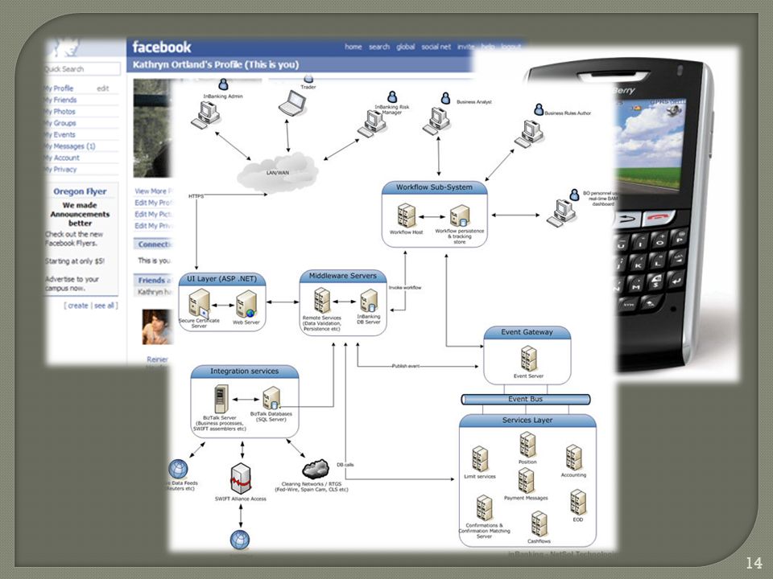Open the global link in facebook header
The height and width of the screenshot is (579, 773).
405,47
